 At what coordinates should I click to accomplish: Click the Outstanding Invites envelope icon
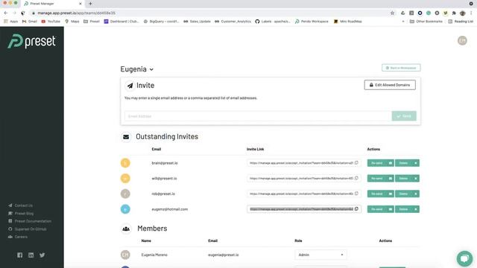click(x=126, y=137)
